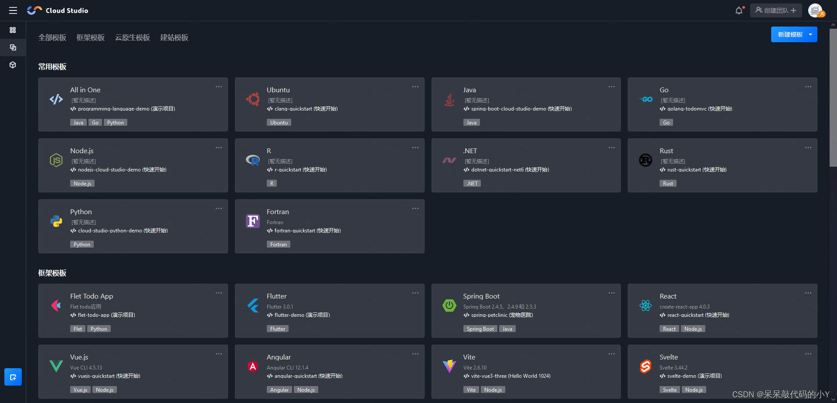Click the Ubuntu logo icon
837x403 pixels.
pos(253,99)
